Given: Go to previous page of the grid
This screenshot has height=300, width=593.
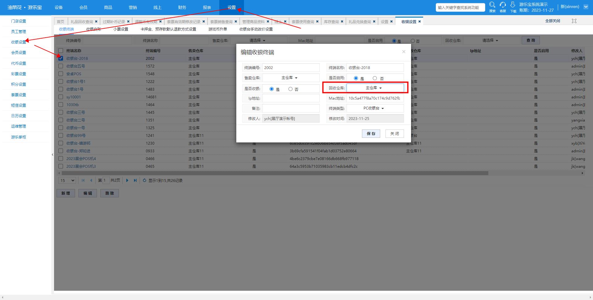Looking at the screenshot, I should [91, 180].
